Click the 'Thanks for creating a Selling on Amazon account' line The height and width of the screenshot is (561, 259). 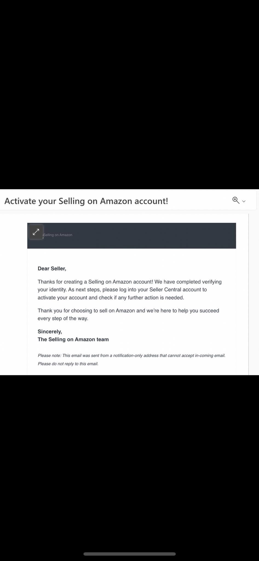[129, 282]
